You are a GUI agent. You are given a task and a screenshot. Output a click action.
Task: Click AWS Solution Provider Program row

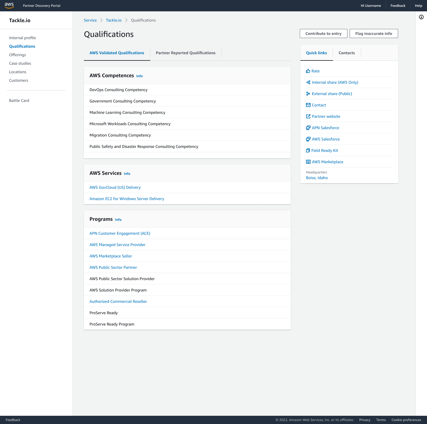[187, 290]
